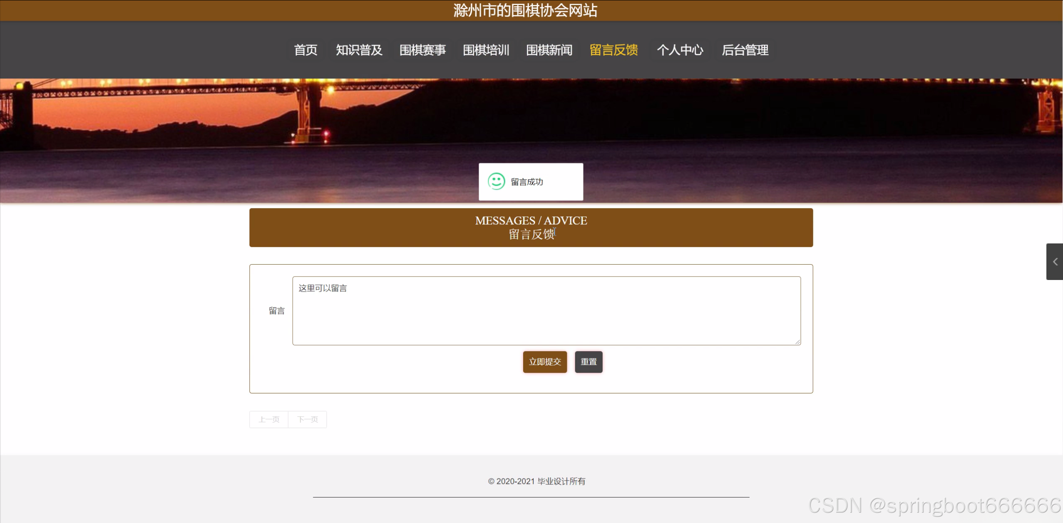Open the 首页 menu item
The width and height of the screenshot is (1063, 523).
point(305,50)
